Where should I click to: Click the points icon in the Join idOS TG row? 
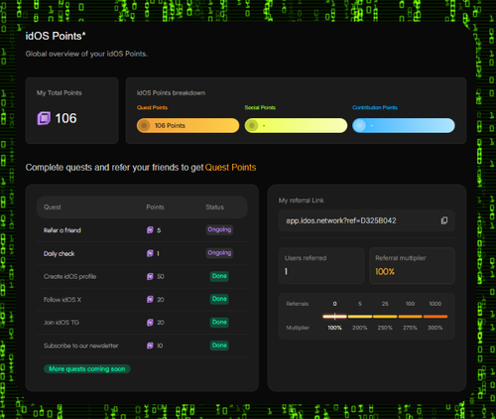point(150,323)
